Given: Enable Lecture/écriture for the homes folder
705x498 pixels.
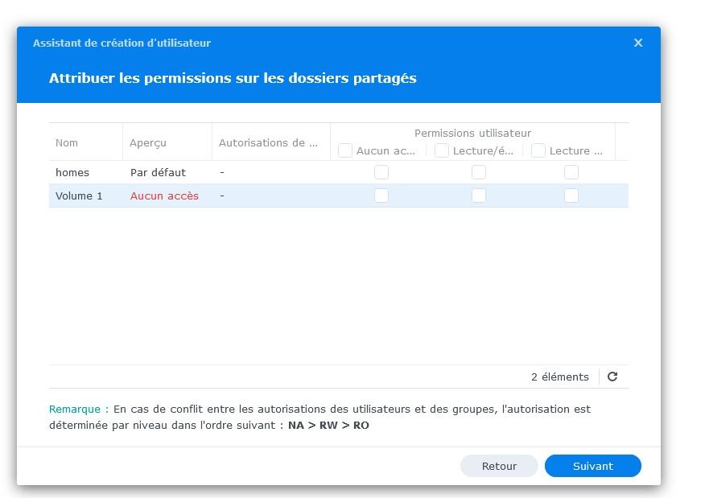Looking at the screenshot, I should 479,172.
